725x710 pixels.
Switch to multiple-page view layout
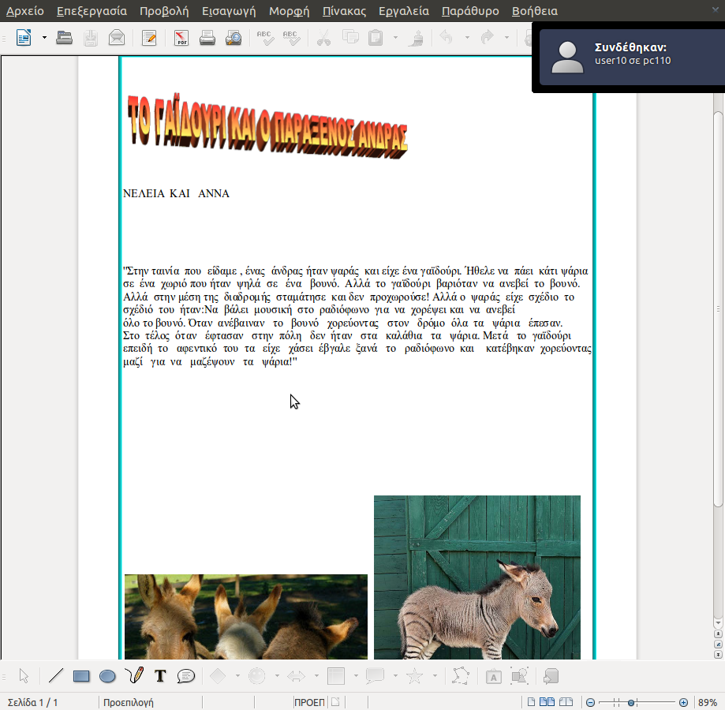(547, 701)
